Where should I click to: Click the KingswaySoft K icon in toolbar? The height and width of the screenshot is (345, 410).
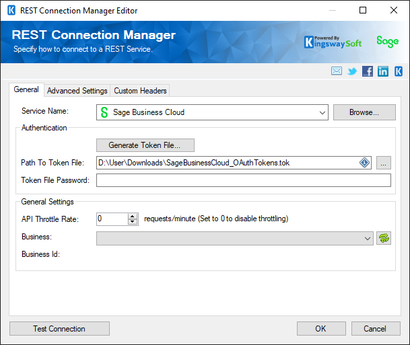(x=399, y=71)
